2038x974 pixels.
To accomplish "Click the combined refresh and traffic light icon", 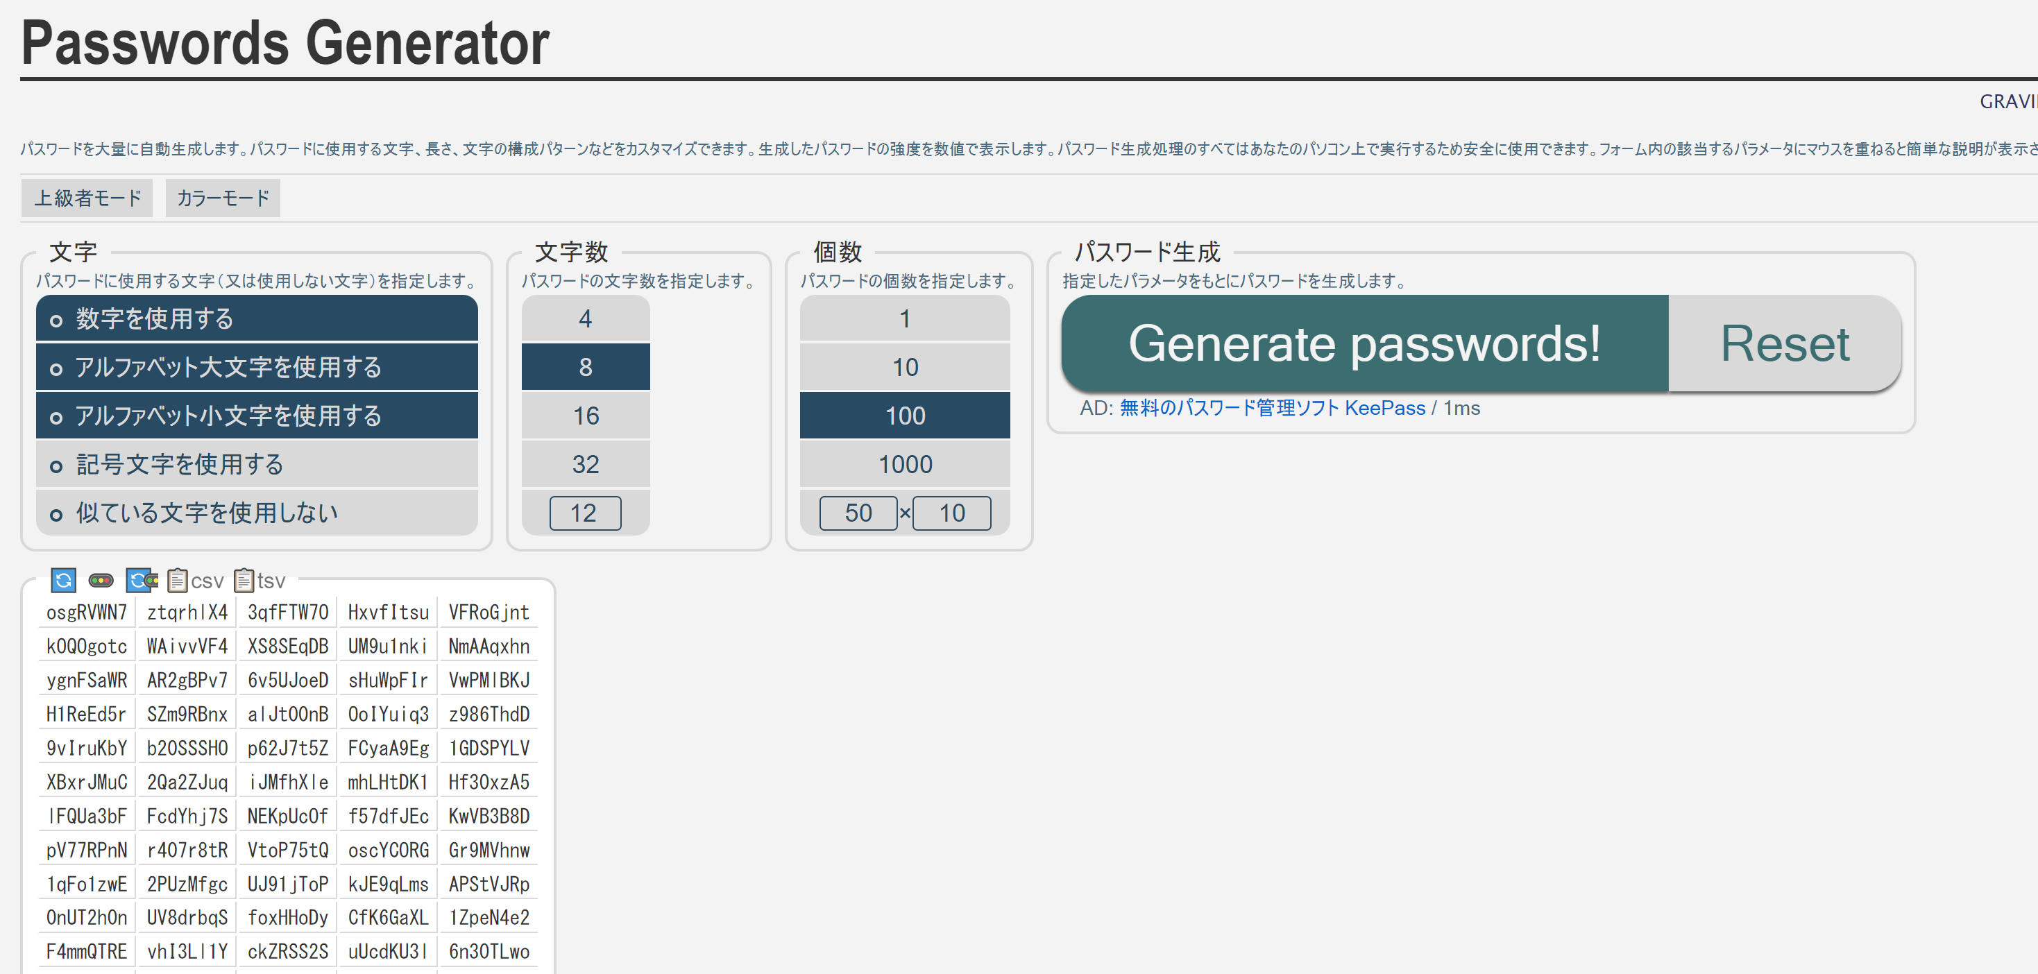I will pos(142,581).
